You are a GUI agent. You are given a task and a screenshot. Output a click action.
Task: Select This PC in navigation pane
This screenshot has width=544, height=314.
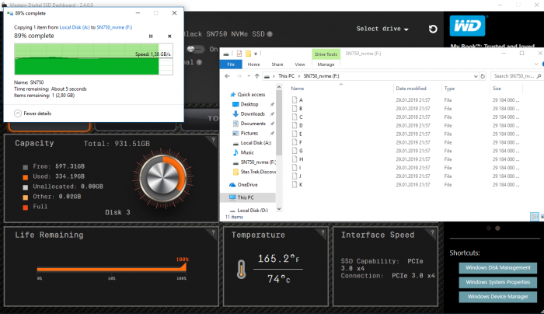[x=246, y=197]
